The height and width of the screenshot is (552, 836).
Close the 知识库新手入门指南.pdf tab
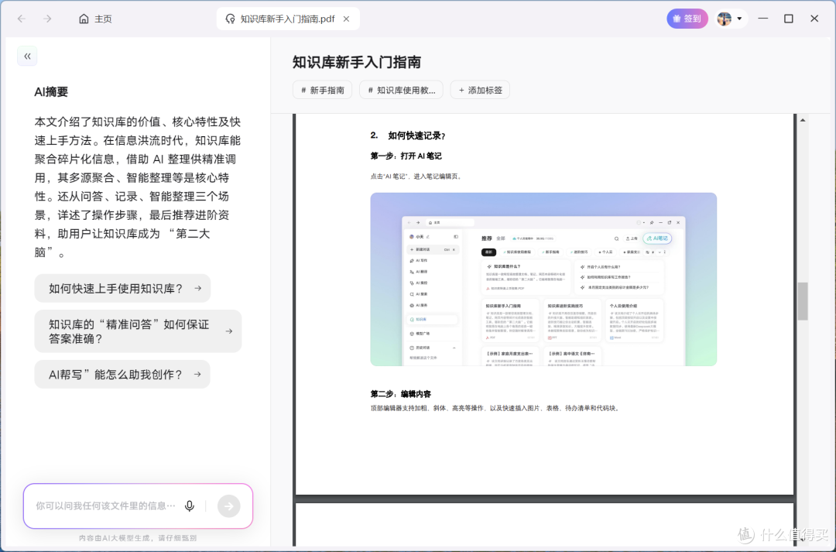pyautogui.click(x=347, y=19)
